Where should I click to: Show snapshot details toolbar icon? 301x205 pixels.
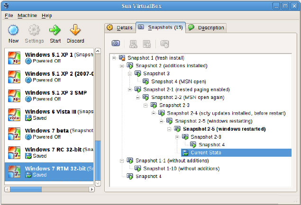[x=164, y=44]
